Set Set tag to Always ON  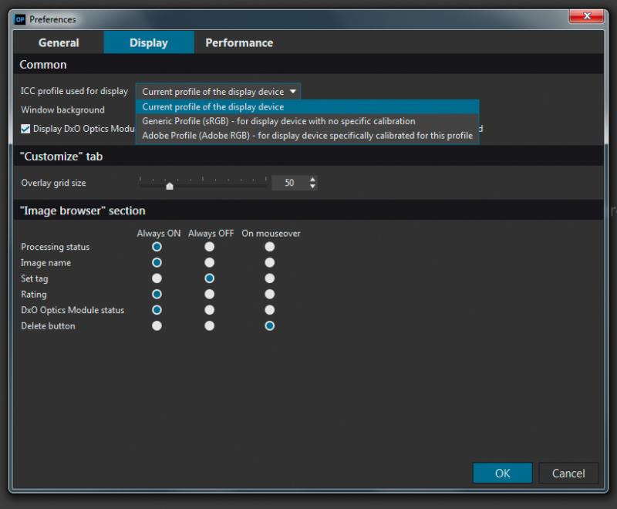click(x=157, y=278)
